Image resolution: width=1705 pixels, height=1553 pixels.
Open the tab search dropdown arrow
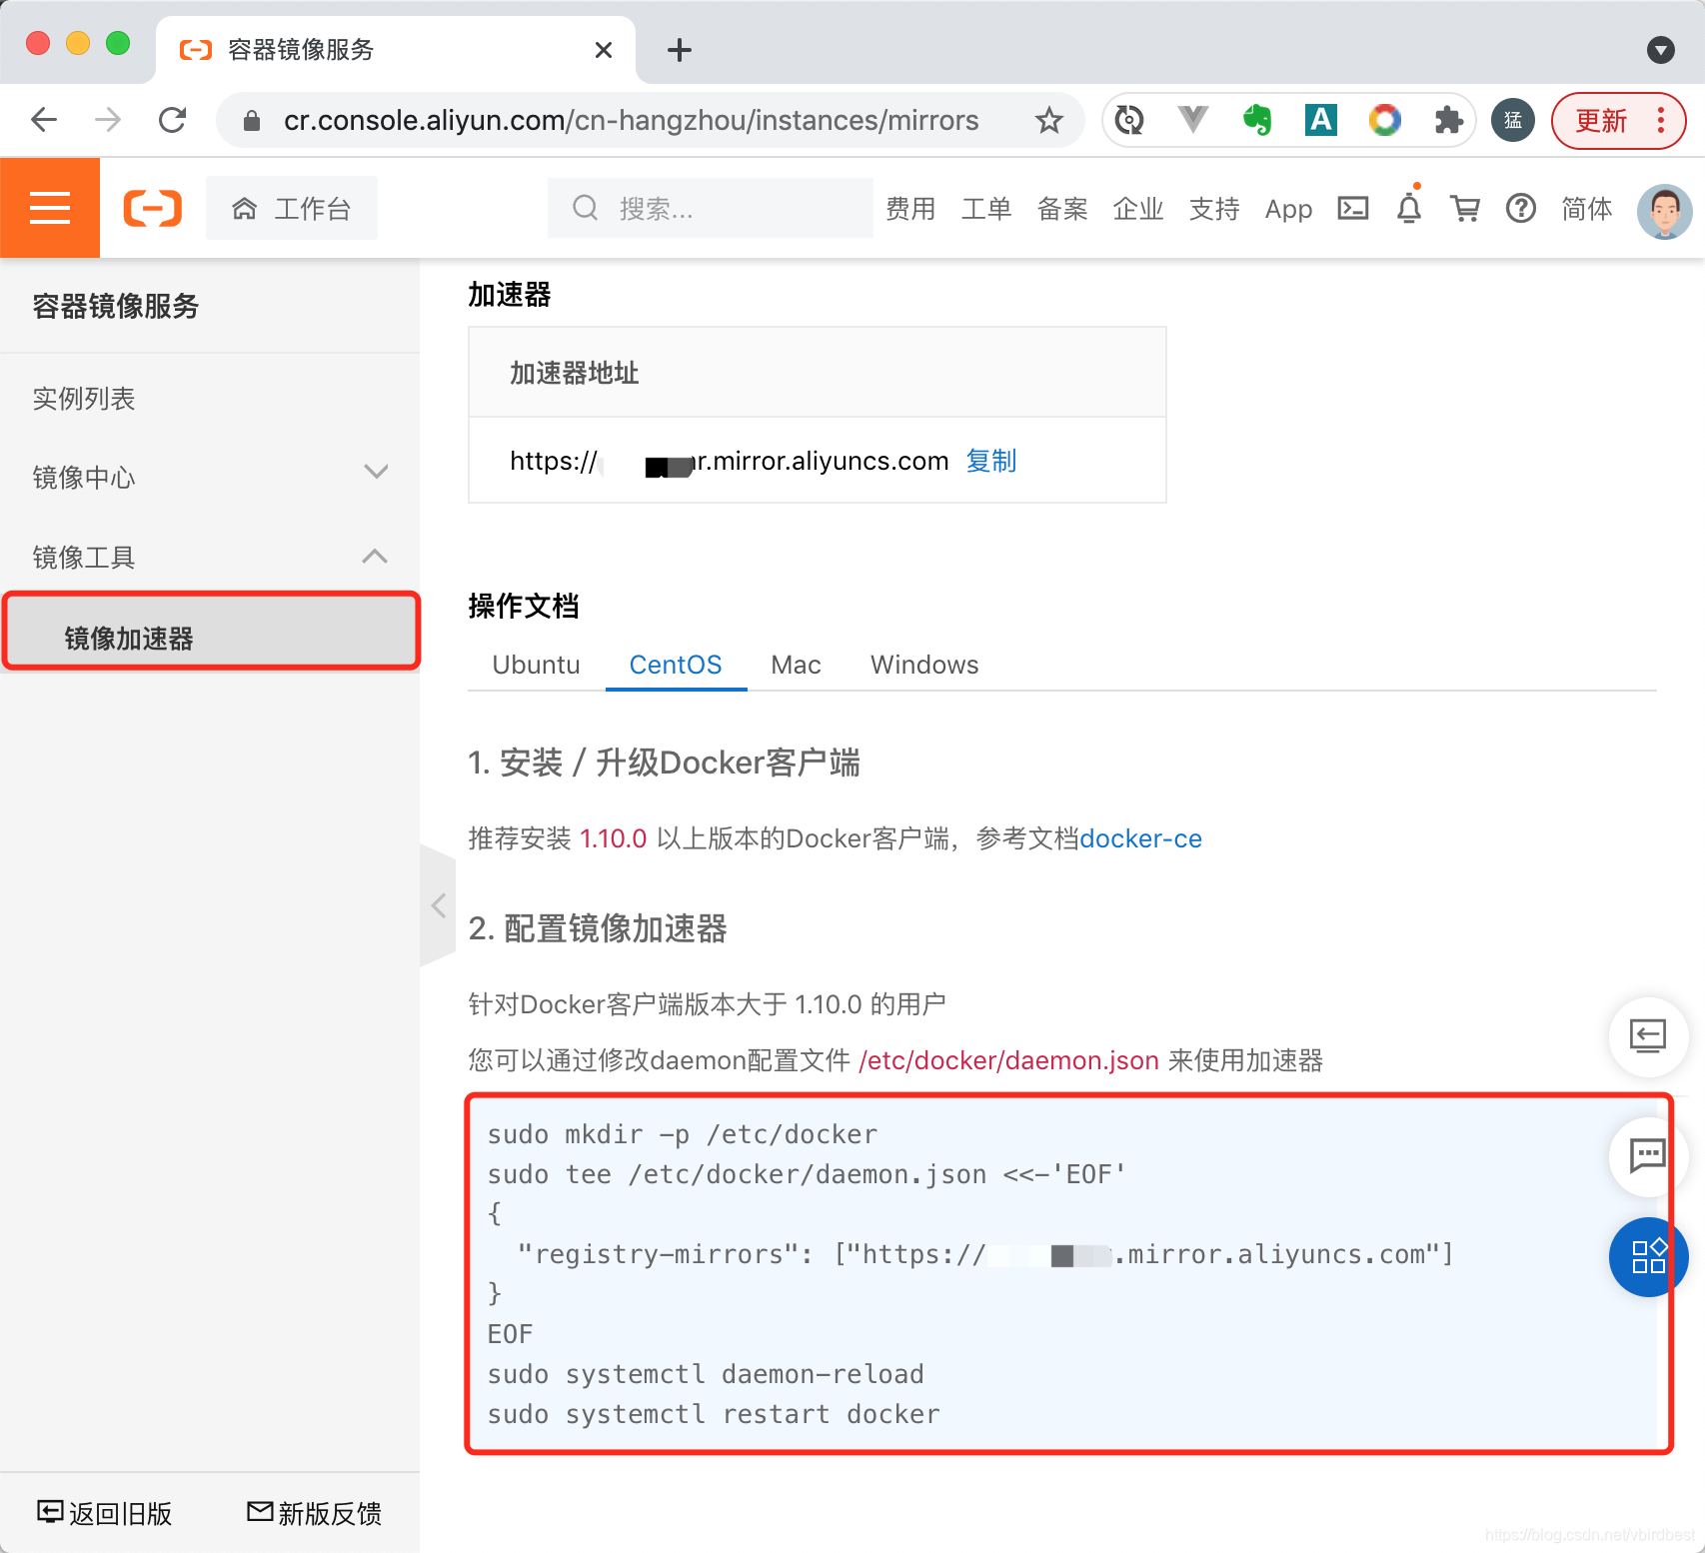(x=1661, y=50)
